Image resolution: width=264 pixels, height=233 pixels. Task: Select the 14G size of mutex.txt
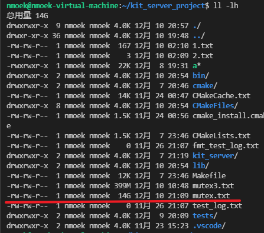point(124,195)
